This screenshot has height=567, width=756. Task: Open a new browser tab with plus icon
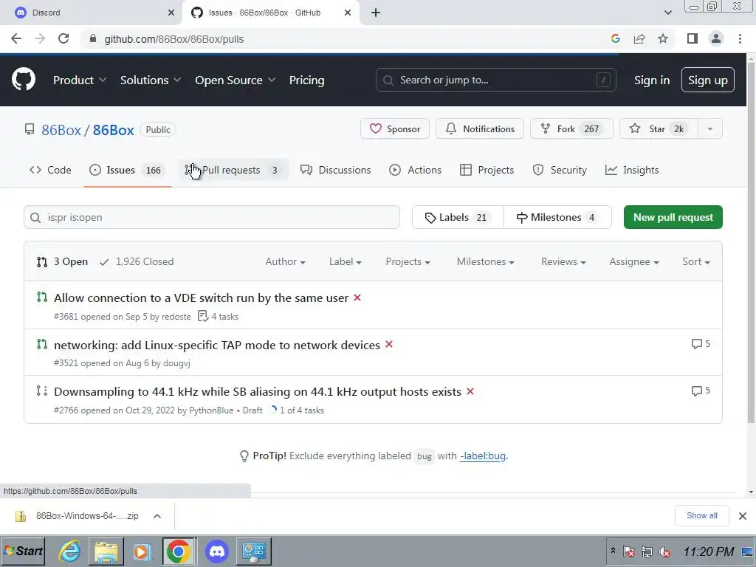pyautogui.click(x=376, y=13)
